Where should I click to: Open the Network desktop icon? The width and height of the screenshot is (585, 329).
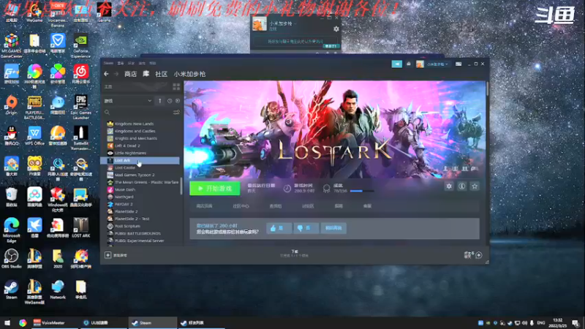point(58,290)
